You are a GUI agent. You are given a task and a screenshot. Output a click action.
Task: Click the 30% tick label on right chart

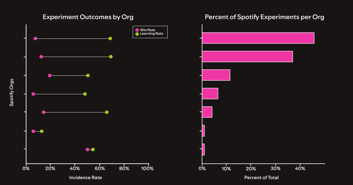pyautogui.click(x=275, y=169)
